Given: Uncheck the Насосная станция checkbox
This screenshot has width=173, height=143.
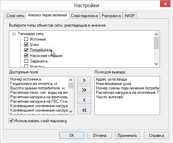Looking at the screenshot, I should (x=26, y=56).
